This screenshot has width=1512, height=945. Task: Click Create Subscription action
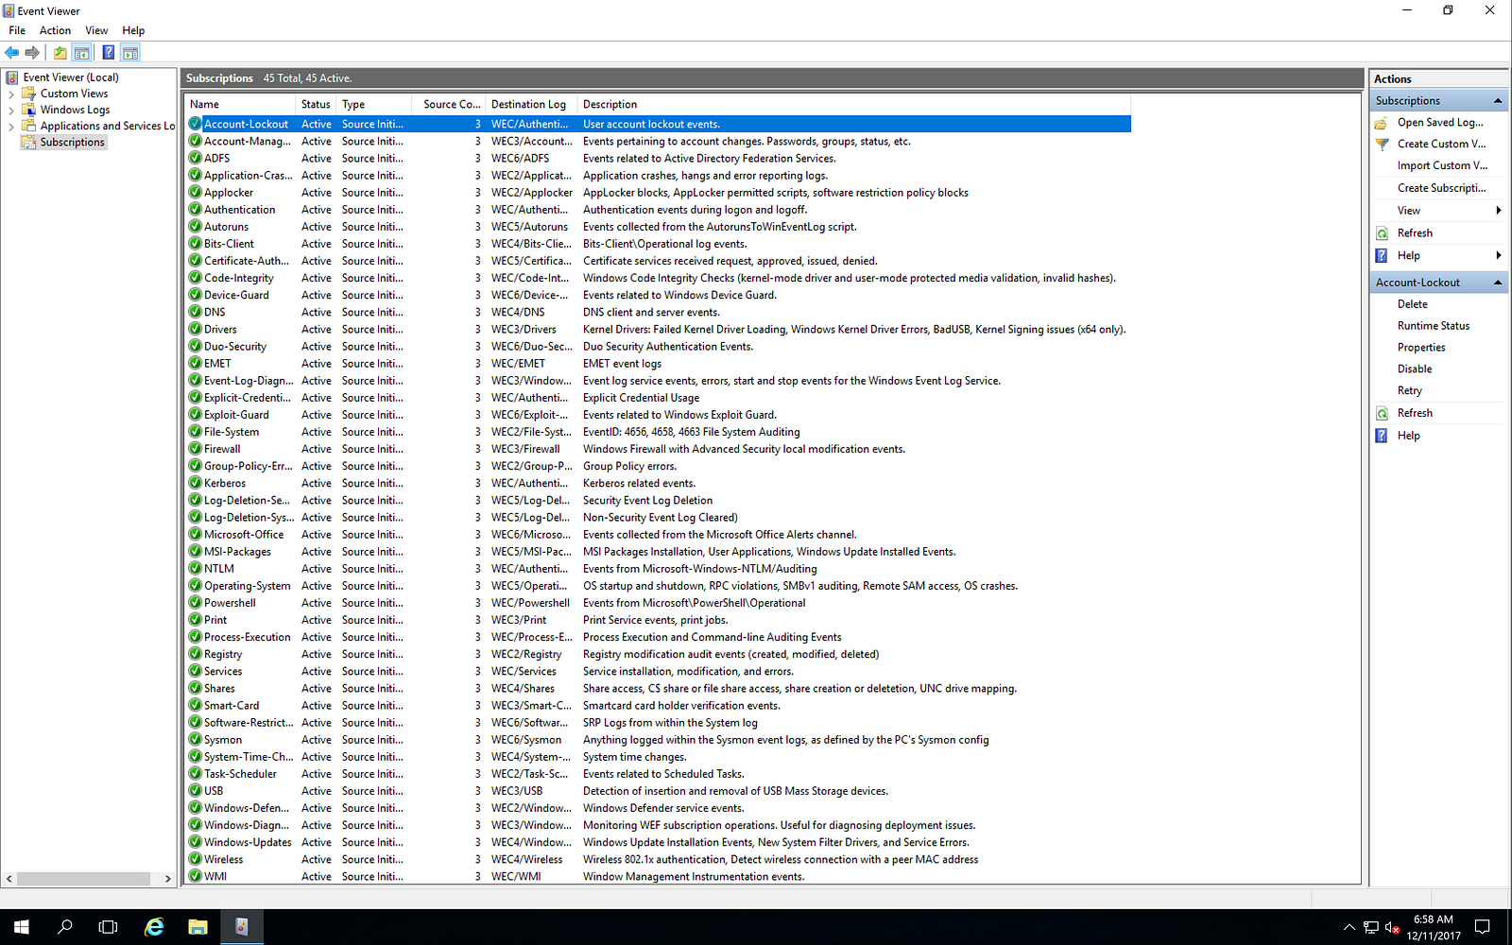click(x=1441, y=188)
